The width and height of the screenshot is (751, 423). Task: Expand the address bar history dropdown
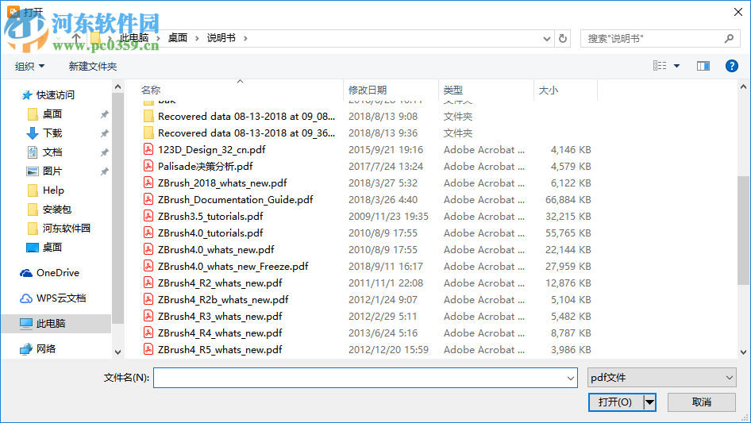[x=546, y=39]
